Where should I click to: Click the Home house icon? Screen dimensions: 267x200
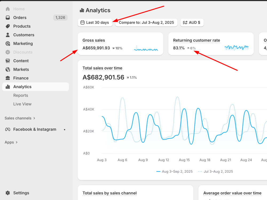[8, 9]
